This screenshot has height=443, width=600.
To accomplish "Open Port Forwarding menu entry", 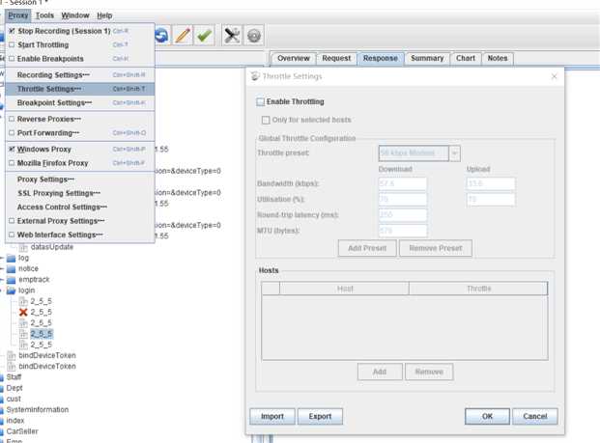I will [x=79, y=132].
